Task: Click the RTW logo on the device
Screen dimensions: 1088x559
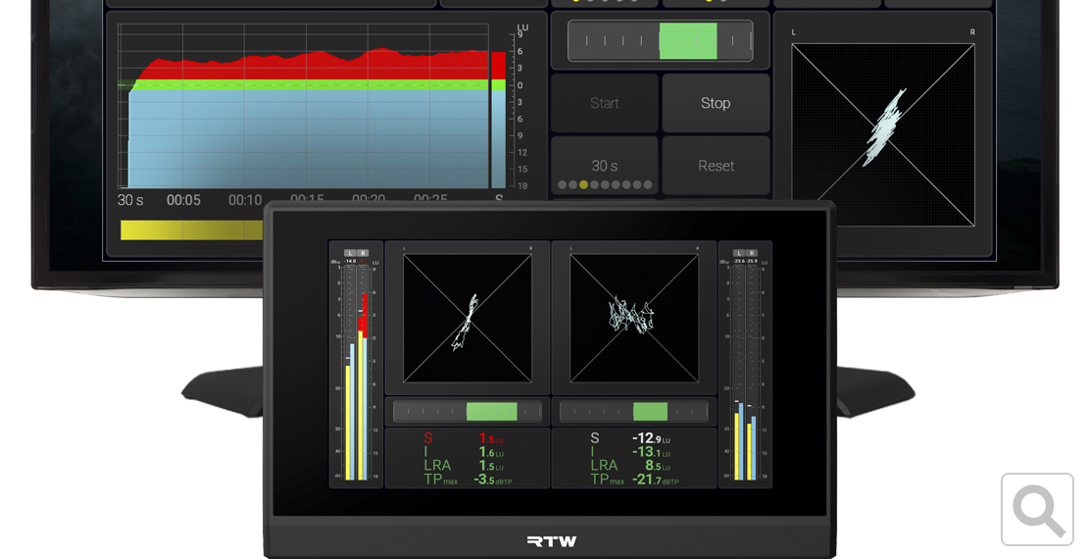Action: tap(552, 540)
